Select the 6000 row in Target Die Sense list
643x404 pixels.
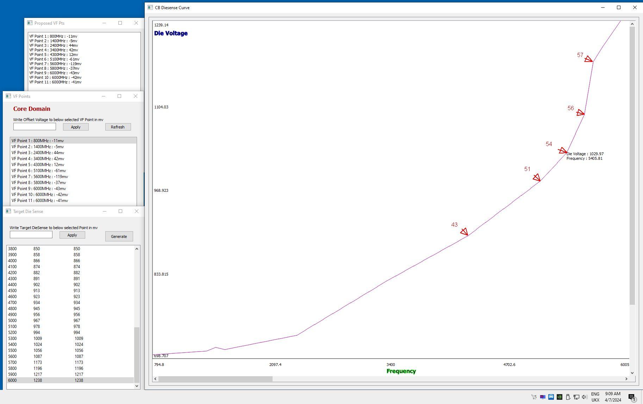(70, 380)
